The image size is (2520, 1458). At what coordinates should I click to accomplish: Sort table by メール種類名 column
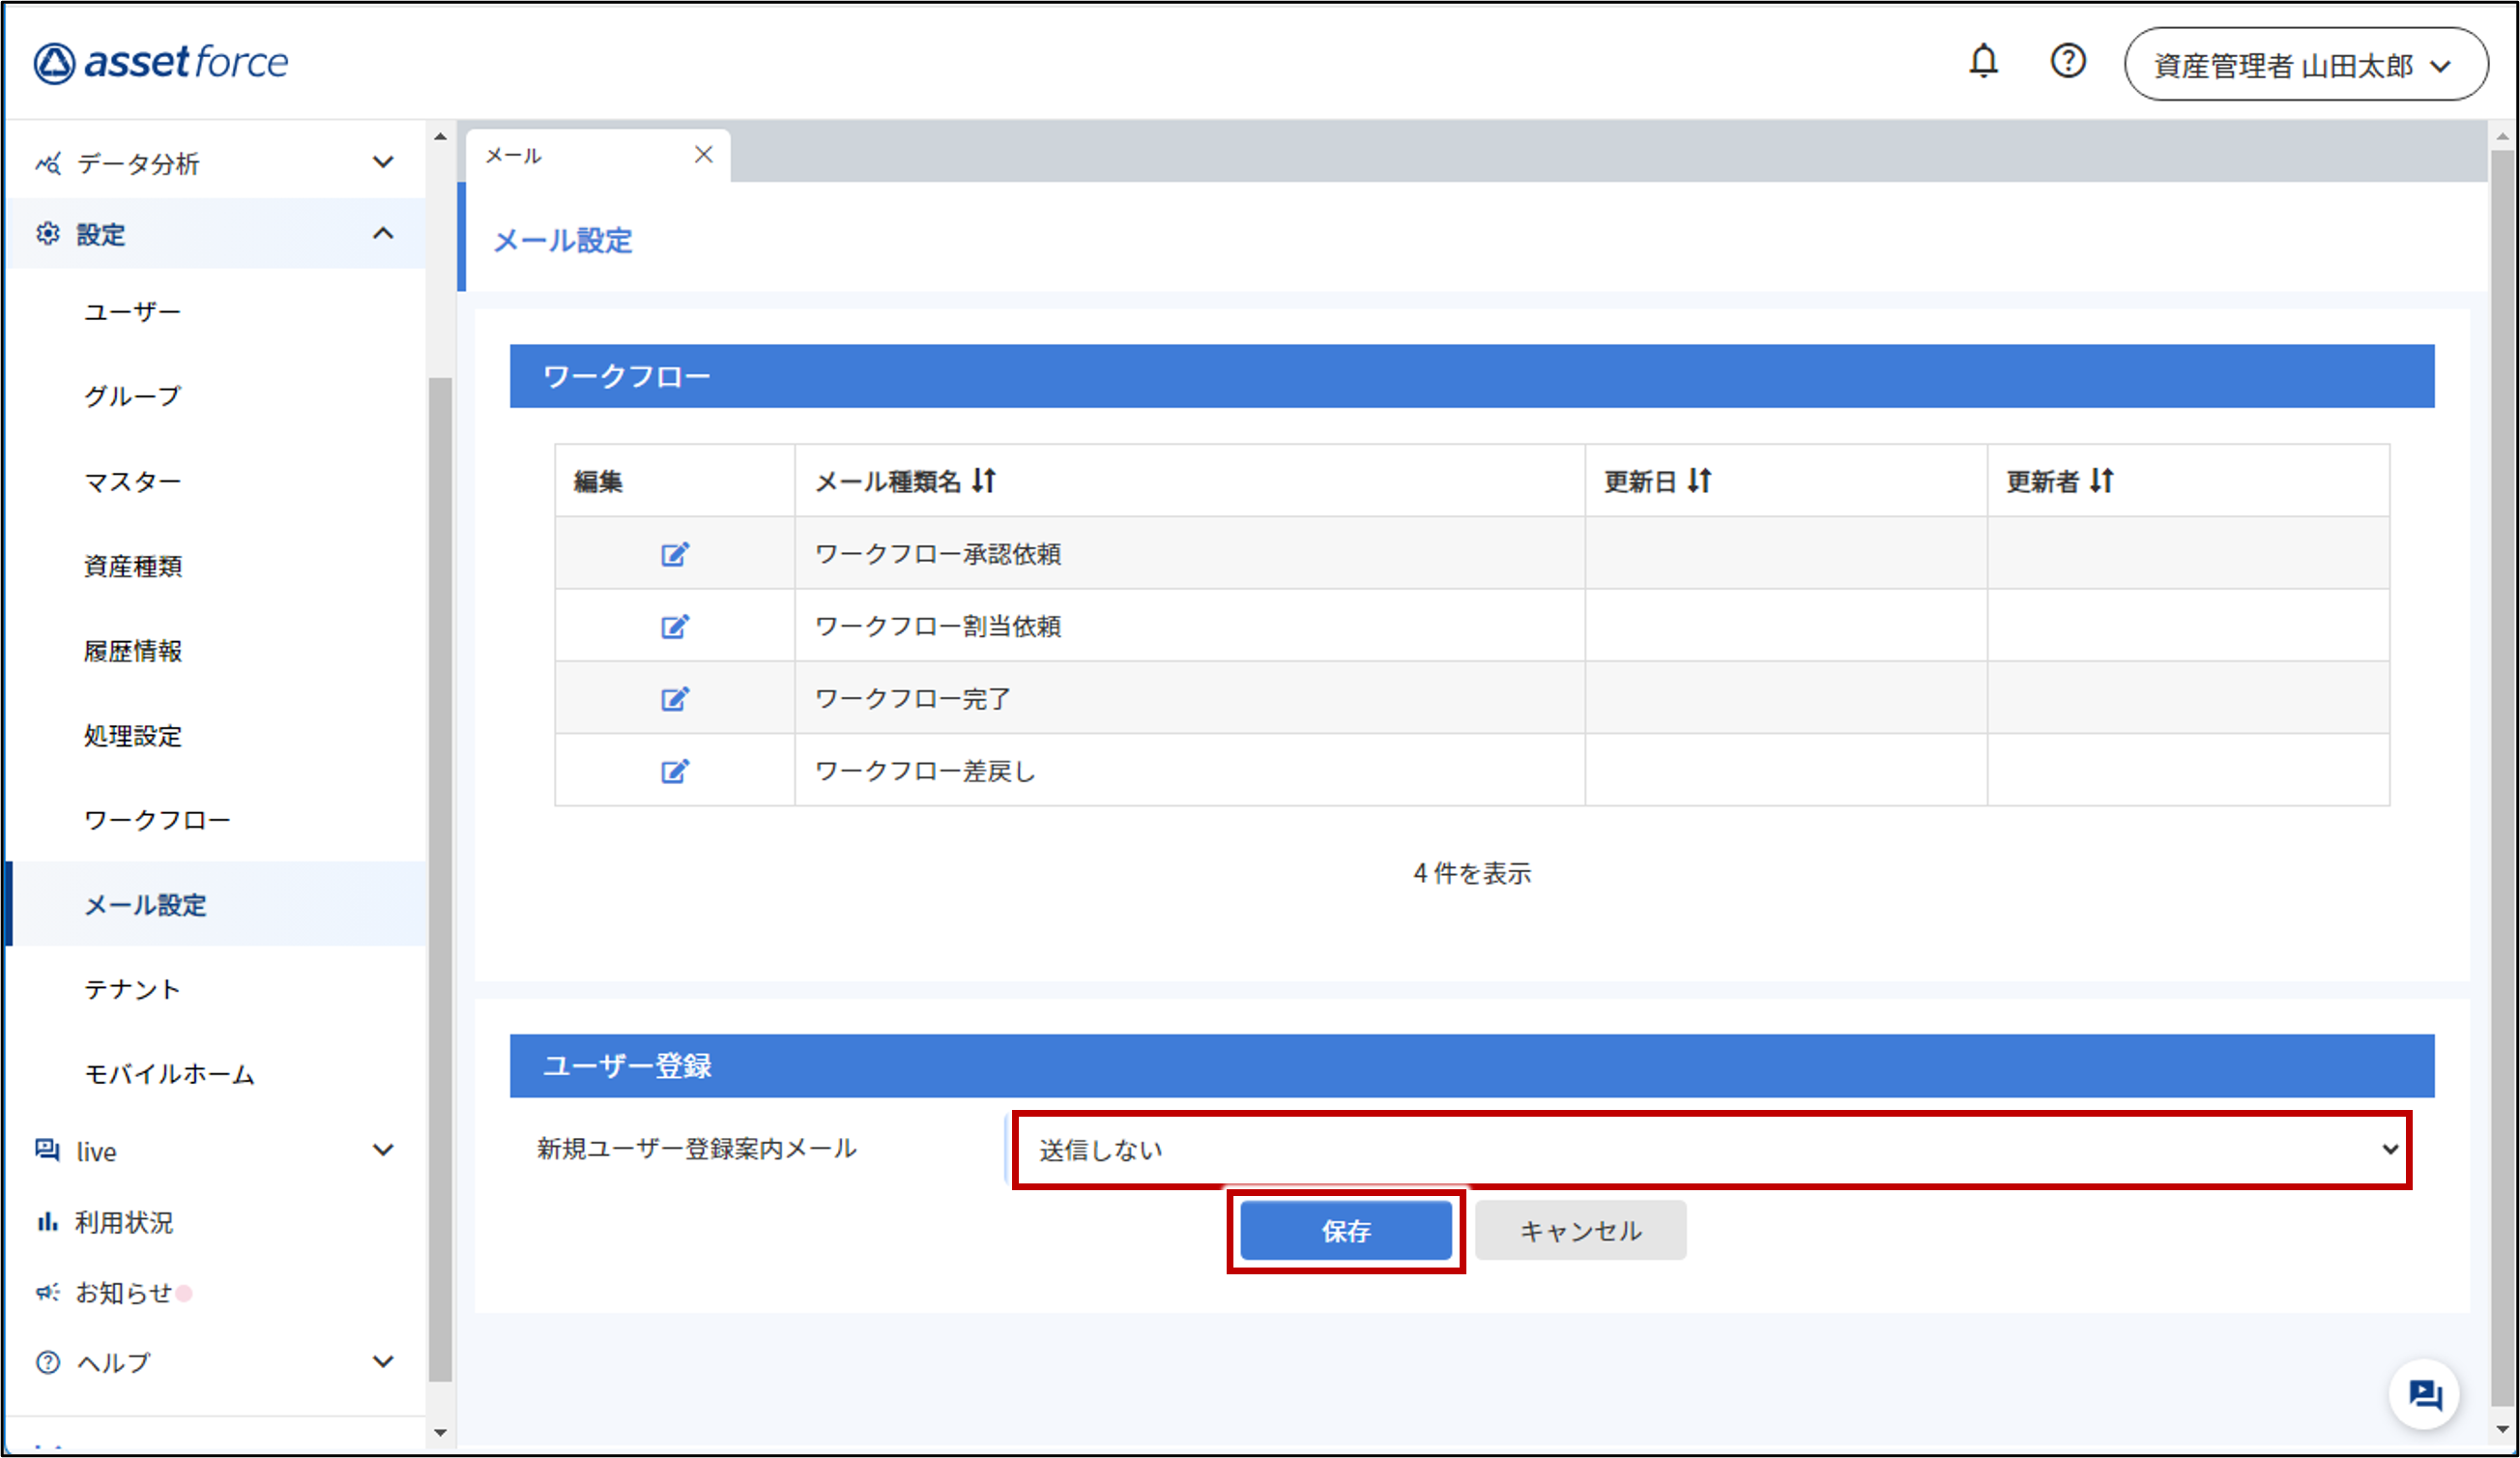[x=985, y=481]
